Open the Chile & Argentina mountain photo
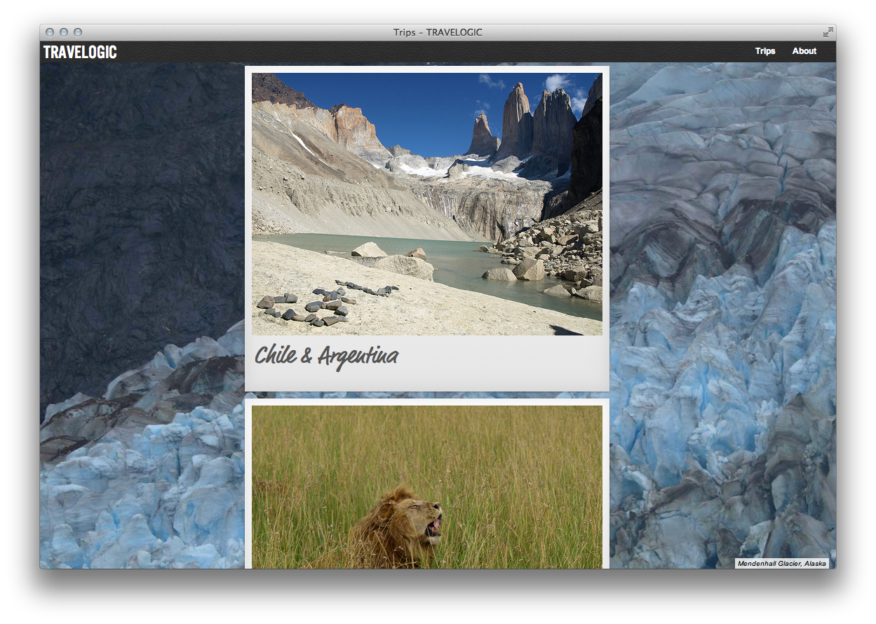Image resolution: width=876 pixels, height=624 pixels. coord(426,204)
